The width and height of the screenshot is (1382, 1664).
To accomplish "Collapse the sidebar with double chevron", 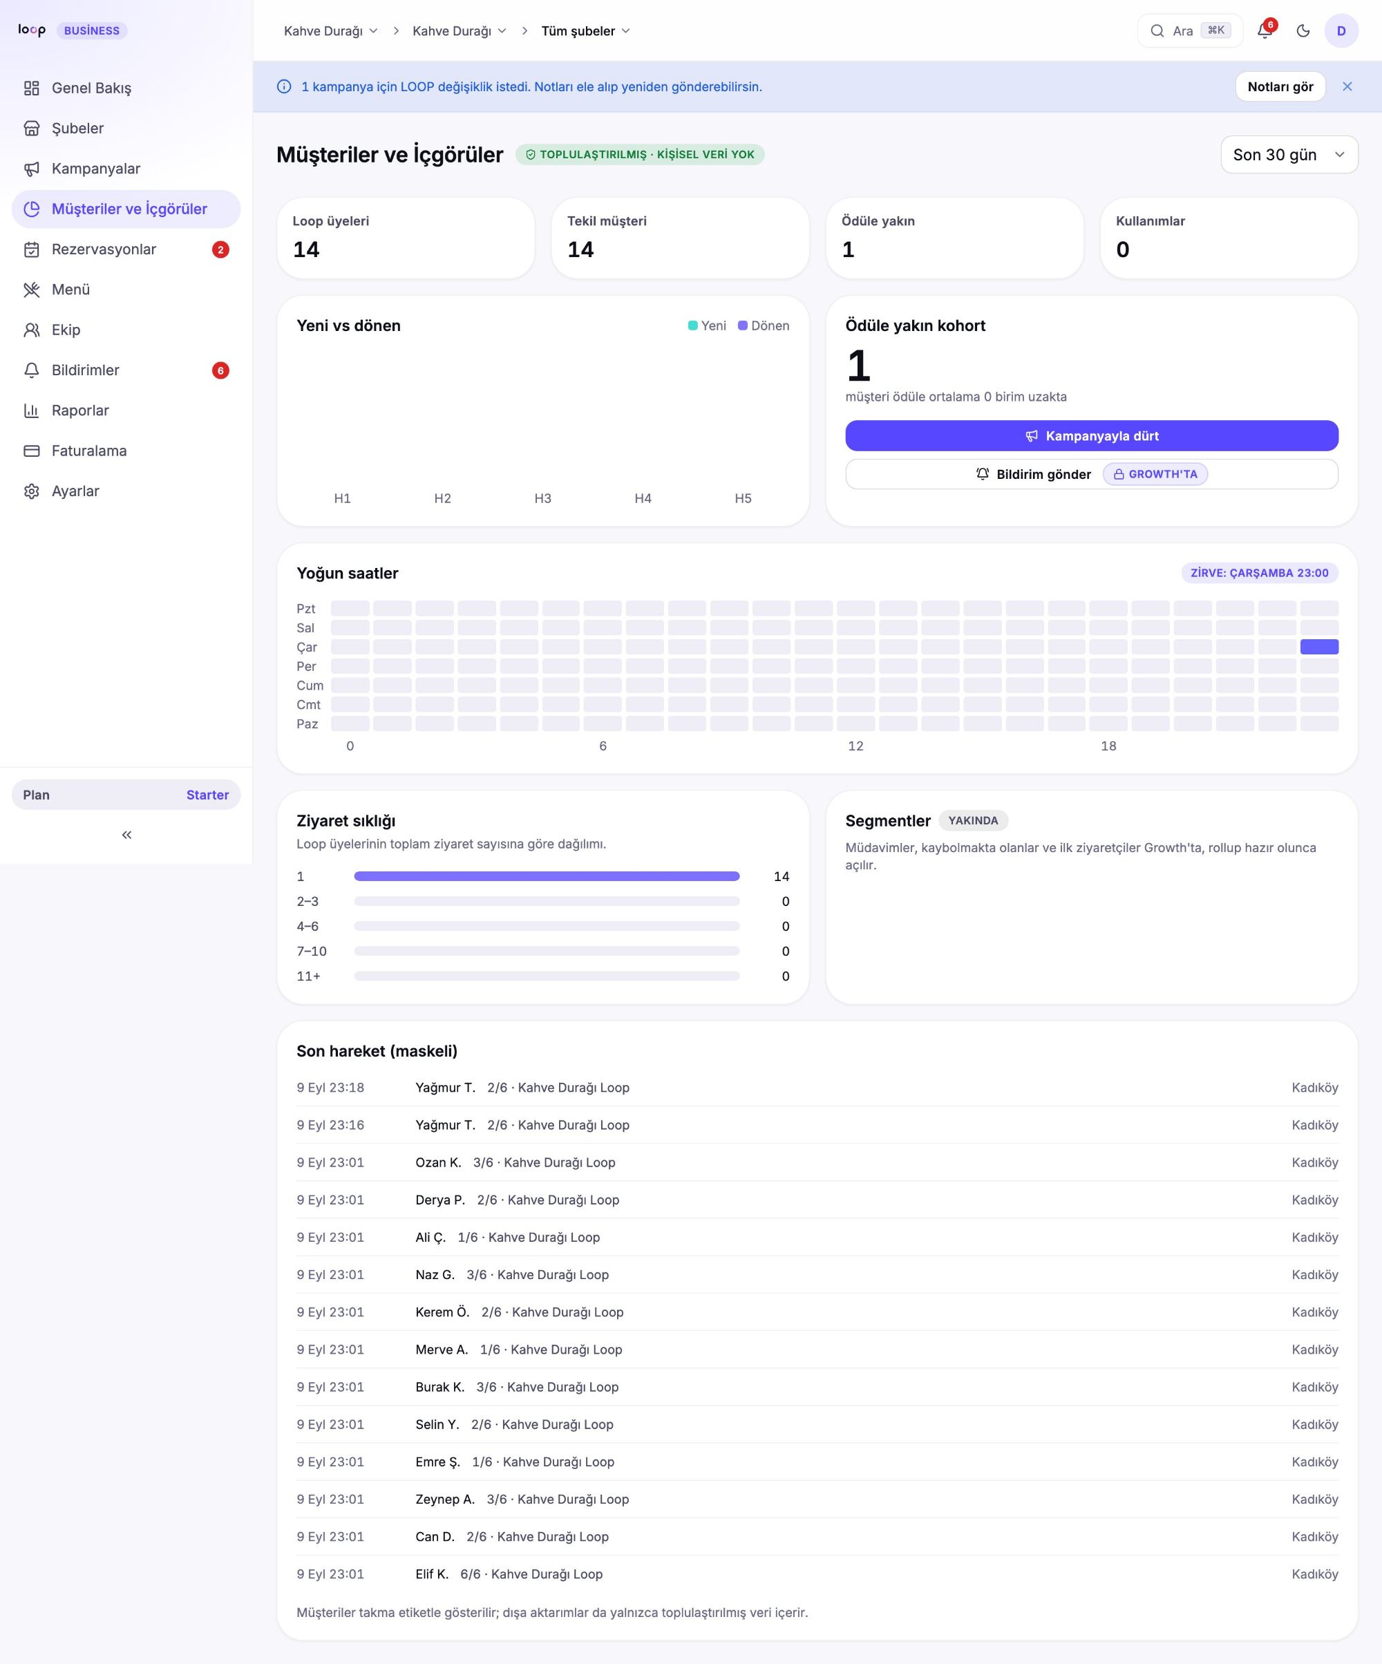I will coord(126,834).
